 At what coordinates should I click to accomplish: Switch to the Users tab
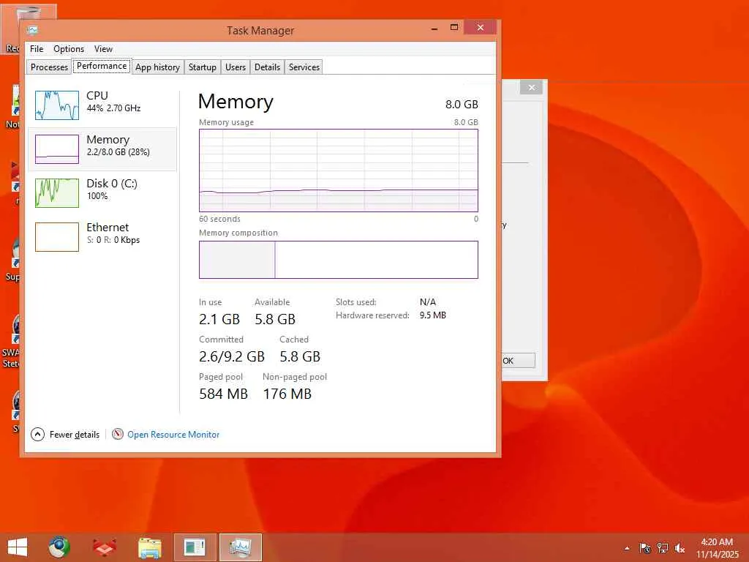click(236, 67)
